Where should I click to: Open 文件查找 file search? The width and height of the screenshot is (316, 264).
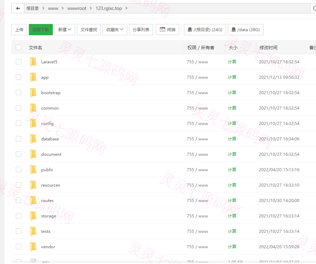89,29
